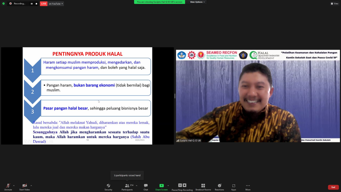Click the Sucipto Hal-Q ID UB video tile

click(257, 96)
